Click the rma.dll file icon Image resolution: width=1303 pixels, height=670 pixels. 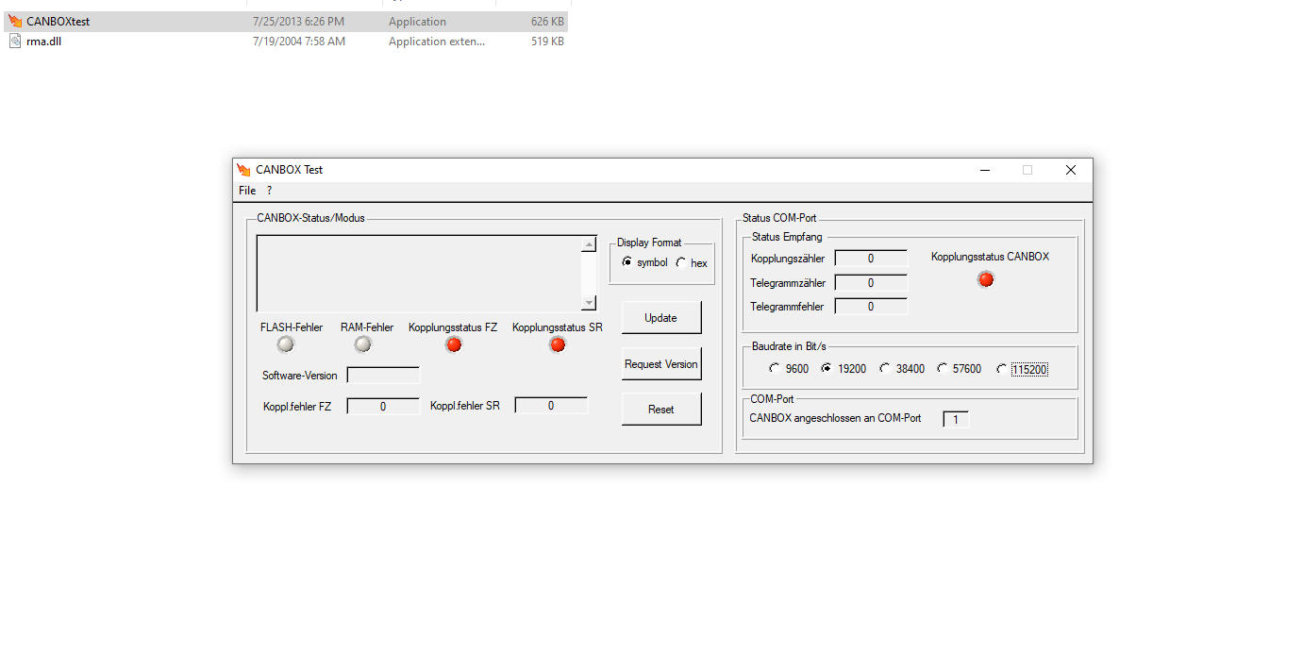point(13,41)
